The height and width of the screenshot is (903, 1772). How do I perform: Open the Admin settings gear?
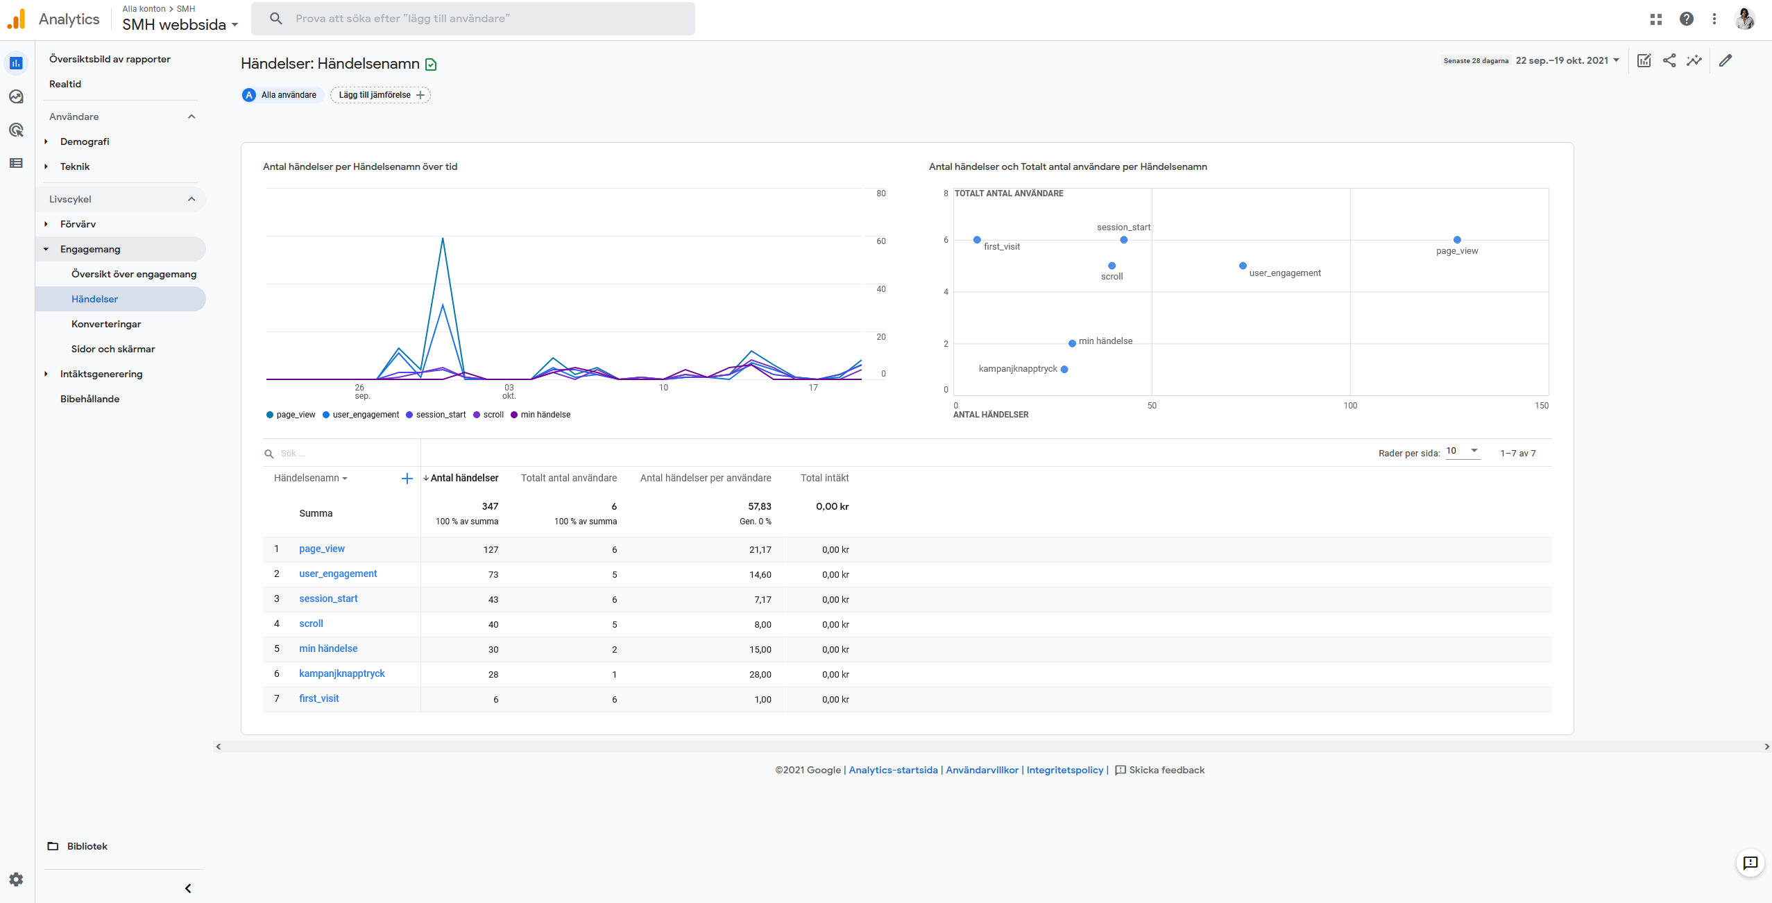[x=17, y=879]
